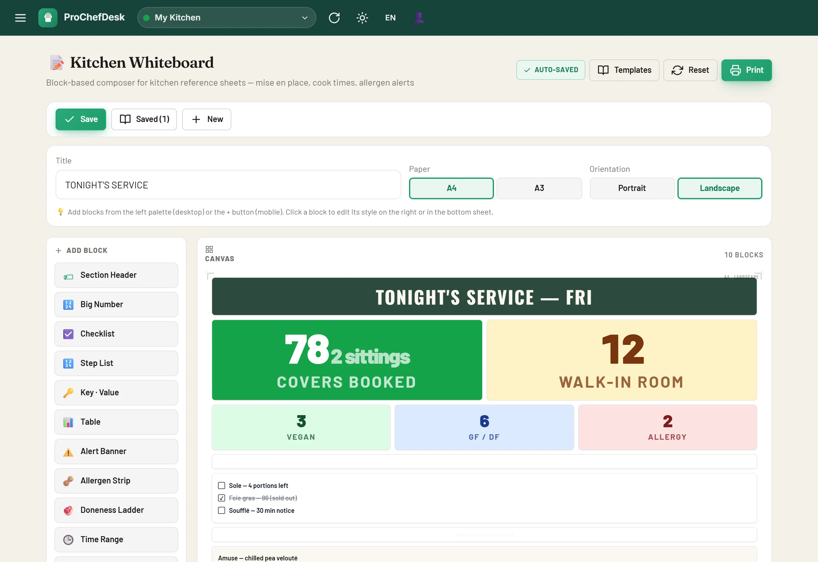818x562 pixels.
Task: Switch language via EN selector
Action: pyautogui.click(x=390, y=18)
